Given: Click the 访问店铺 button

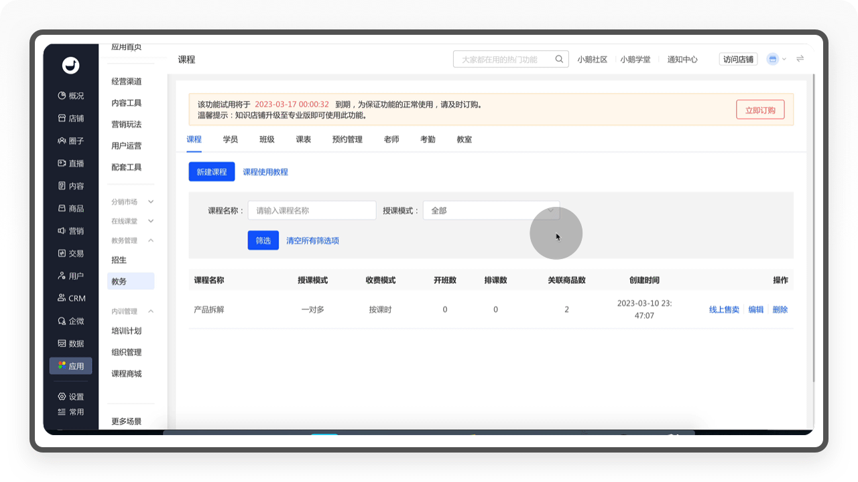Looking at the screenshot, I should tap(738, 59).
